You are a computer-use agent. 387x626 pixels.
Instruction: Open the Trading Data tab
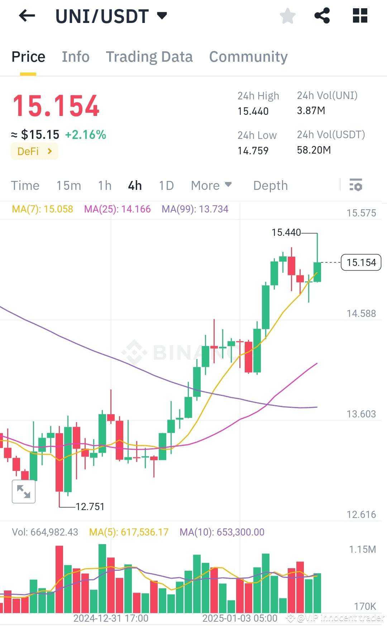[x=149, y=57]
